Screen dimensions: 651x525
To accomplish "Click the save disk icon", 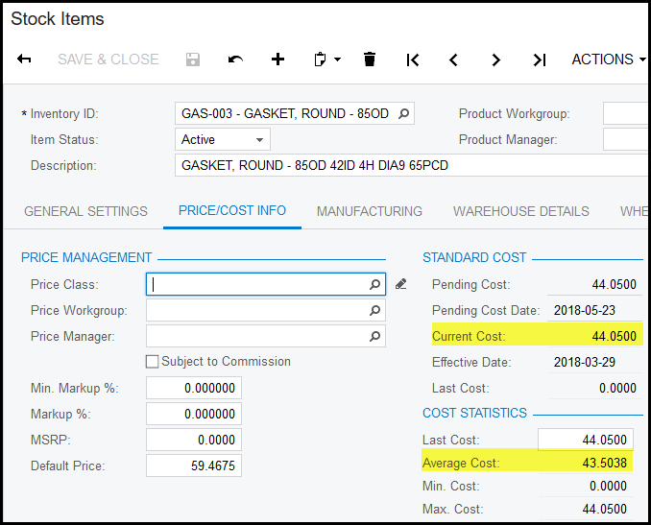I will click(x=193, y=60).
